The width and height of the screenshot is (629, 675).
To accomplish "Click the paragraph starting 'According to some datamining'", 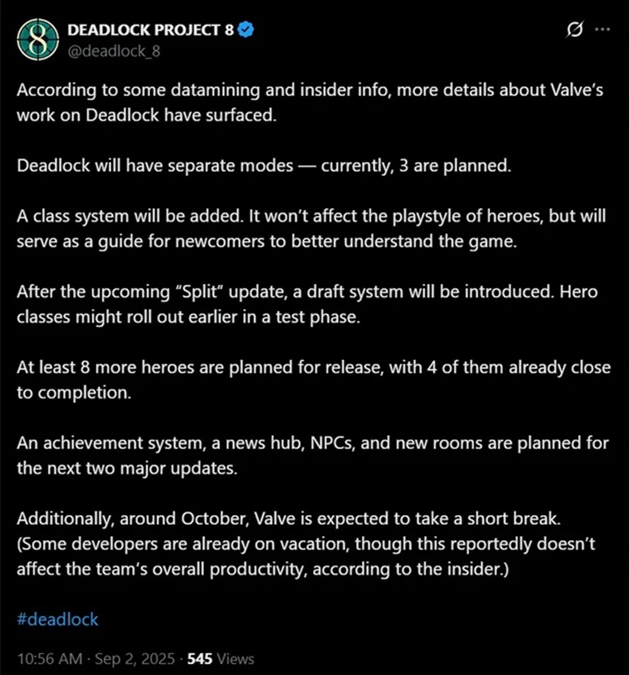I will pos(310,102).
